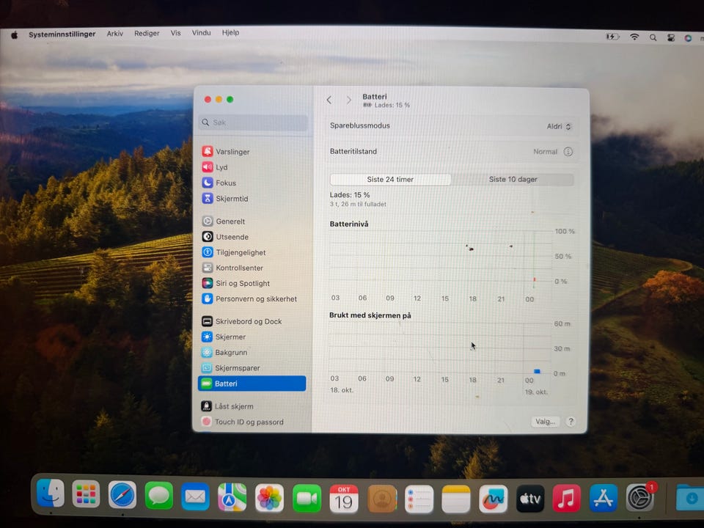Go forward with the right chevron
This screenshot has height=528, width=704.
pos(348,100)
